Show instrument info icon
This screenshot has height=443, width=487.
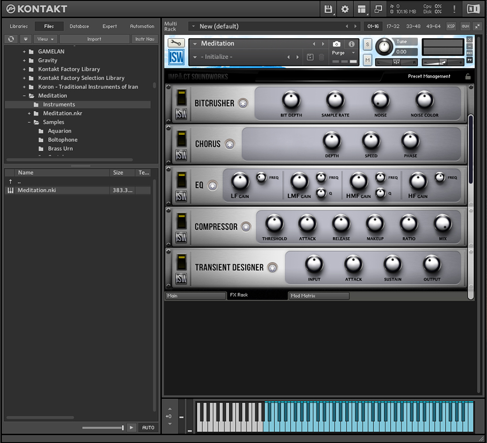351,44
